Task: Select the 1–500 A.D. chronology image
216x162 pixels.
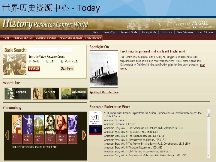Action: point(28,124)
